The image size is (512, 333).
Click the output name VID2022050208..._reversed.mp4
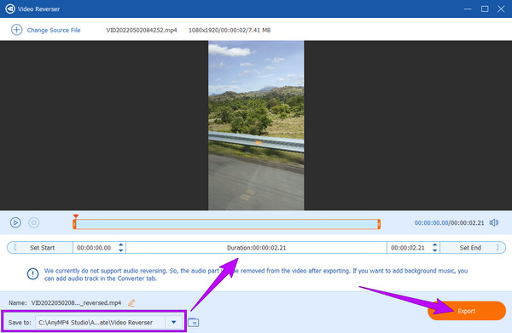76,303
